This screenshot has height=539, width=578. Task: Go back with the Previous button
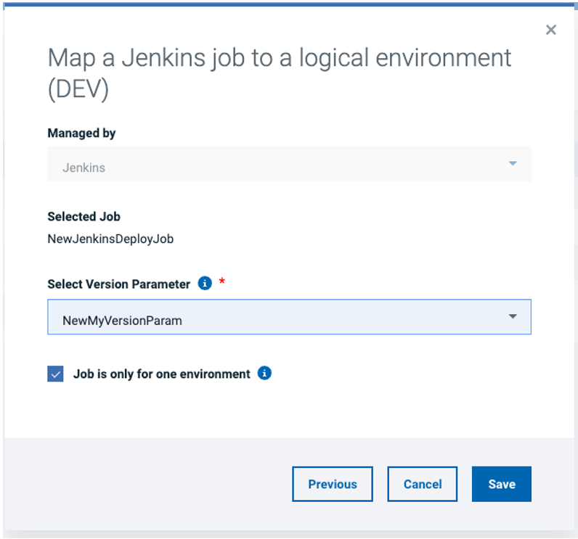(x=332, y=484)
